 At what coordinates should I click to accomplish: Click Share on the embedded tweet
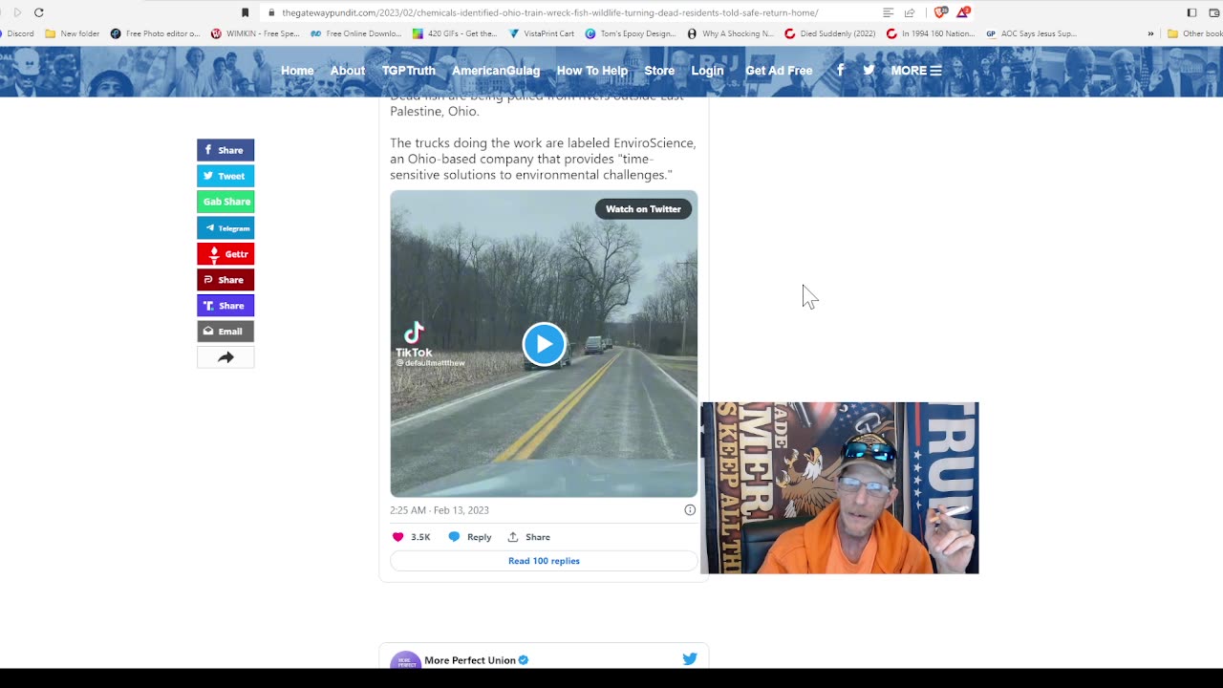[529, 537]
